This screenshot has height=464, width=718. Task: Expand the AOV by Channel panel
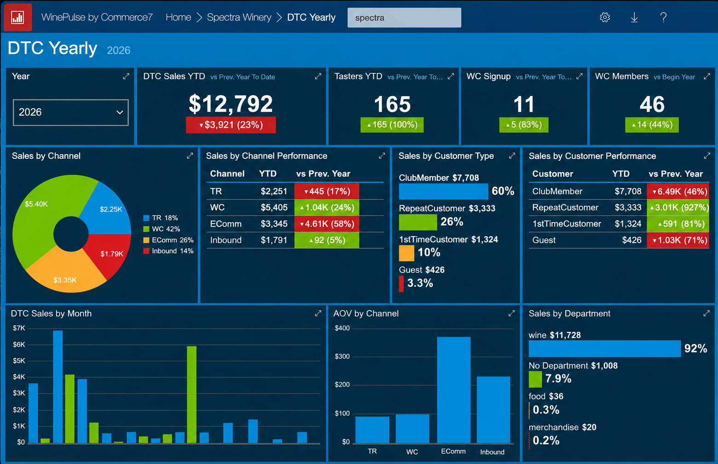pos(511,313)
